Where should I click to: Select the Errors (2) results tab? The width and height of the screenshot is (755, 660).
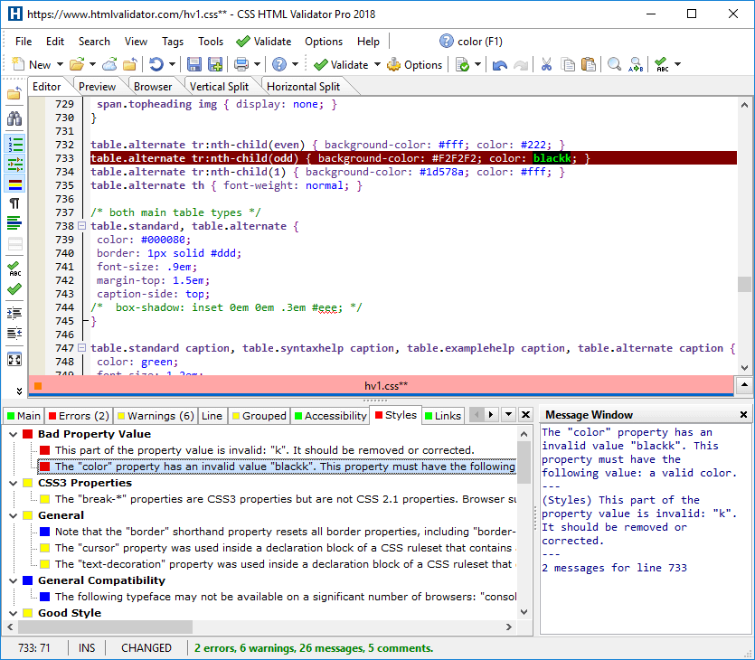78,416
